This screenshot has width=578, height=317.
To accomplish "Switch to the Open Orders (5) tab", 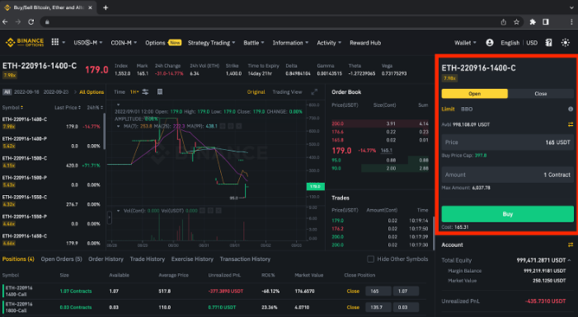I will (x=61, y=259).
